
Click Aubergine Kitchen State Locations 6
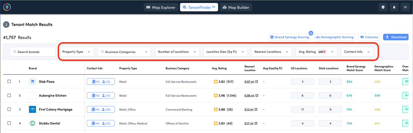330,96
